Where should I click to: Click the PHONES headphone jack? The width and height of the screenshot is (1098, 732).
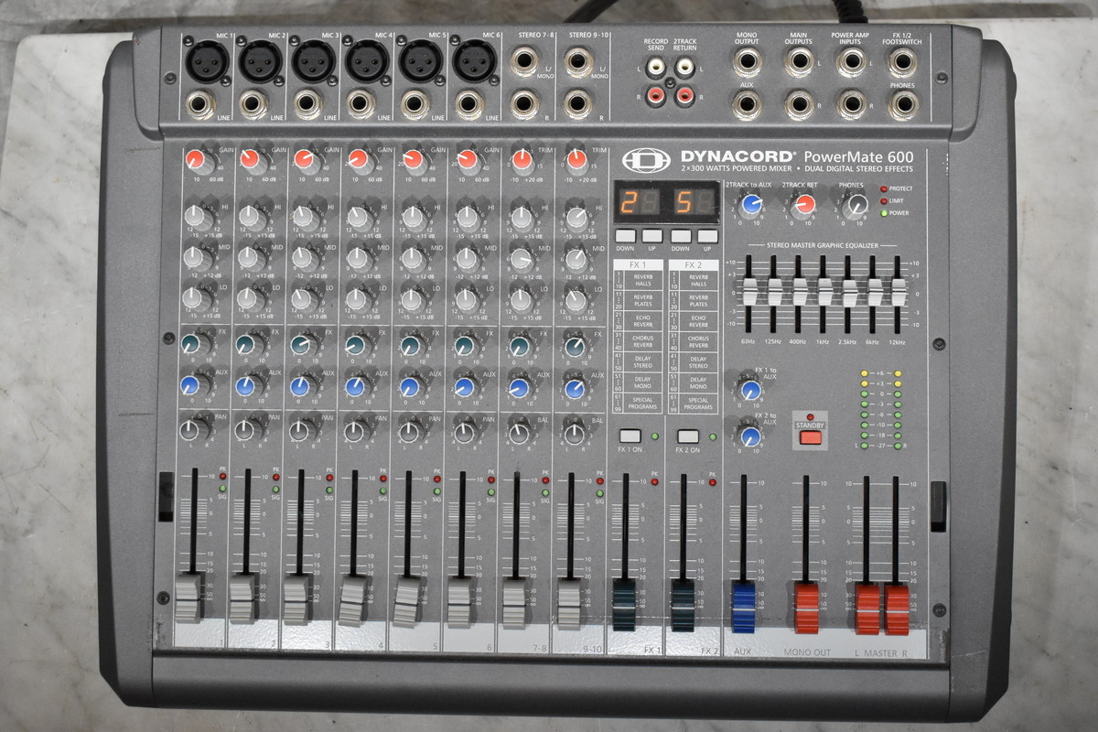point(904,104)
